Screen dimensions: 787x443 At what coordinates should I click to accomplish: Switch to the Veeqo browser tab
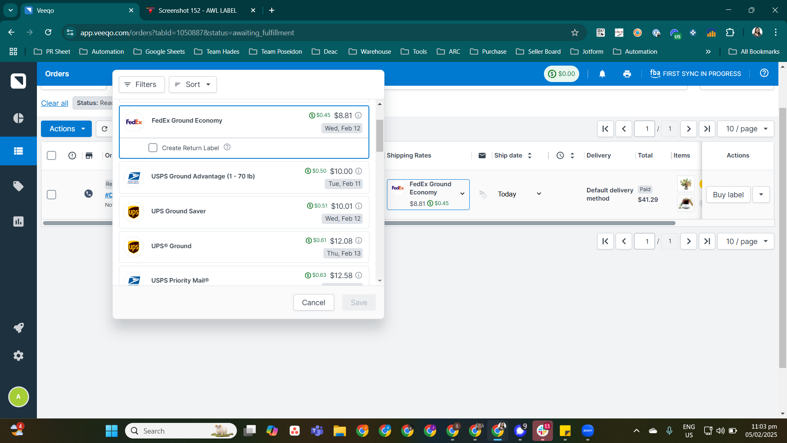pyautogui.click(x=80, y=10)
